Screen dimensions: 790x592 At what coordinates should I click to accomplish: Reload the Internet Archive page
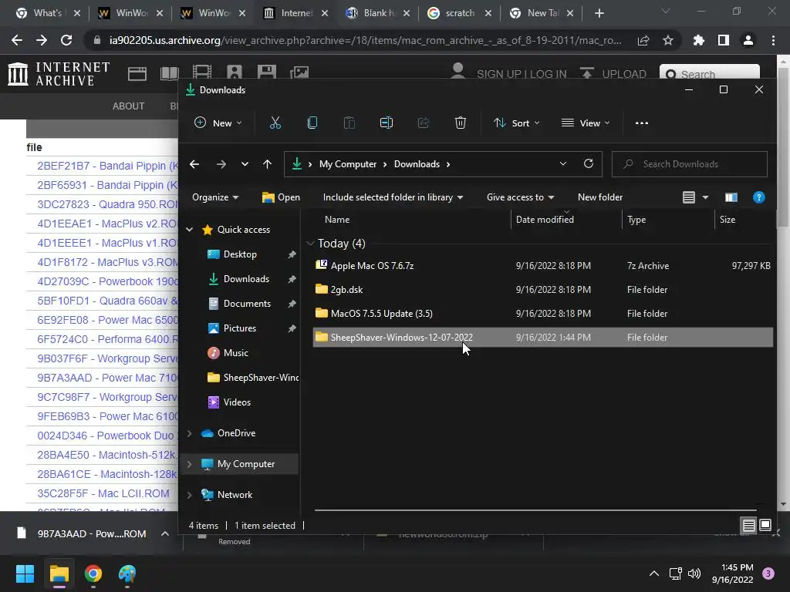[66, 40]
